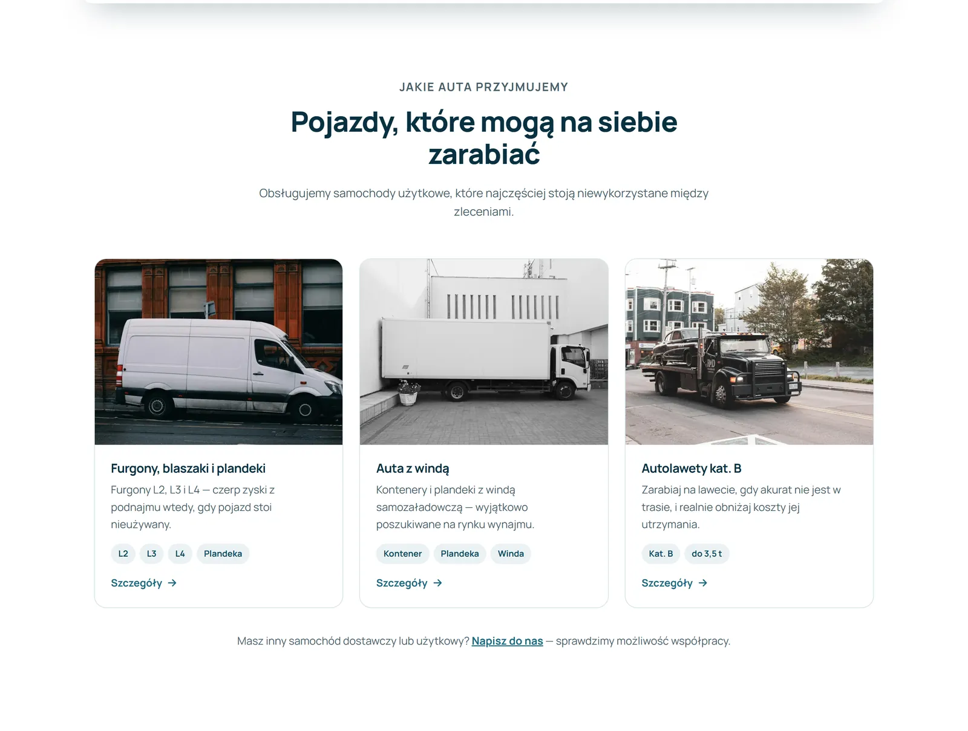Select the Kat. B tag chip
The image size is (968, 731).
[x=661, y=554]
